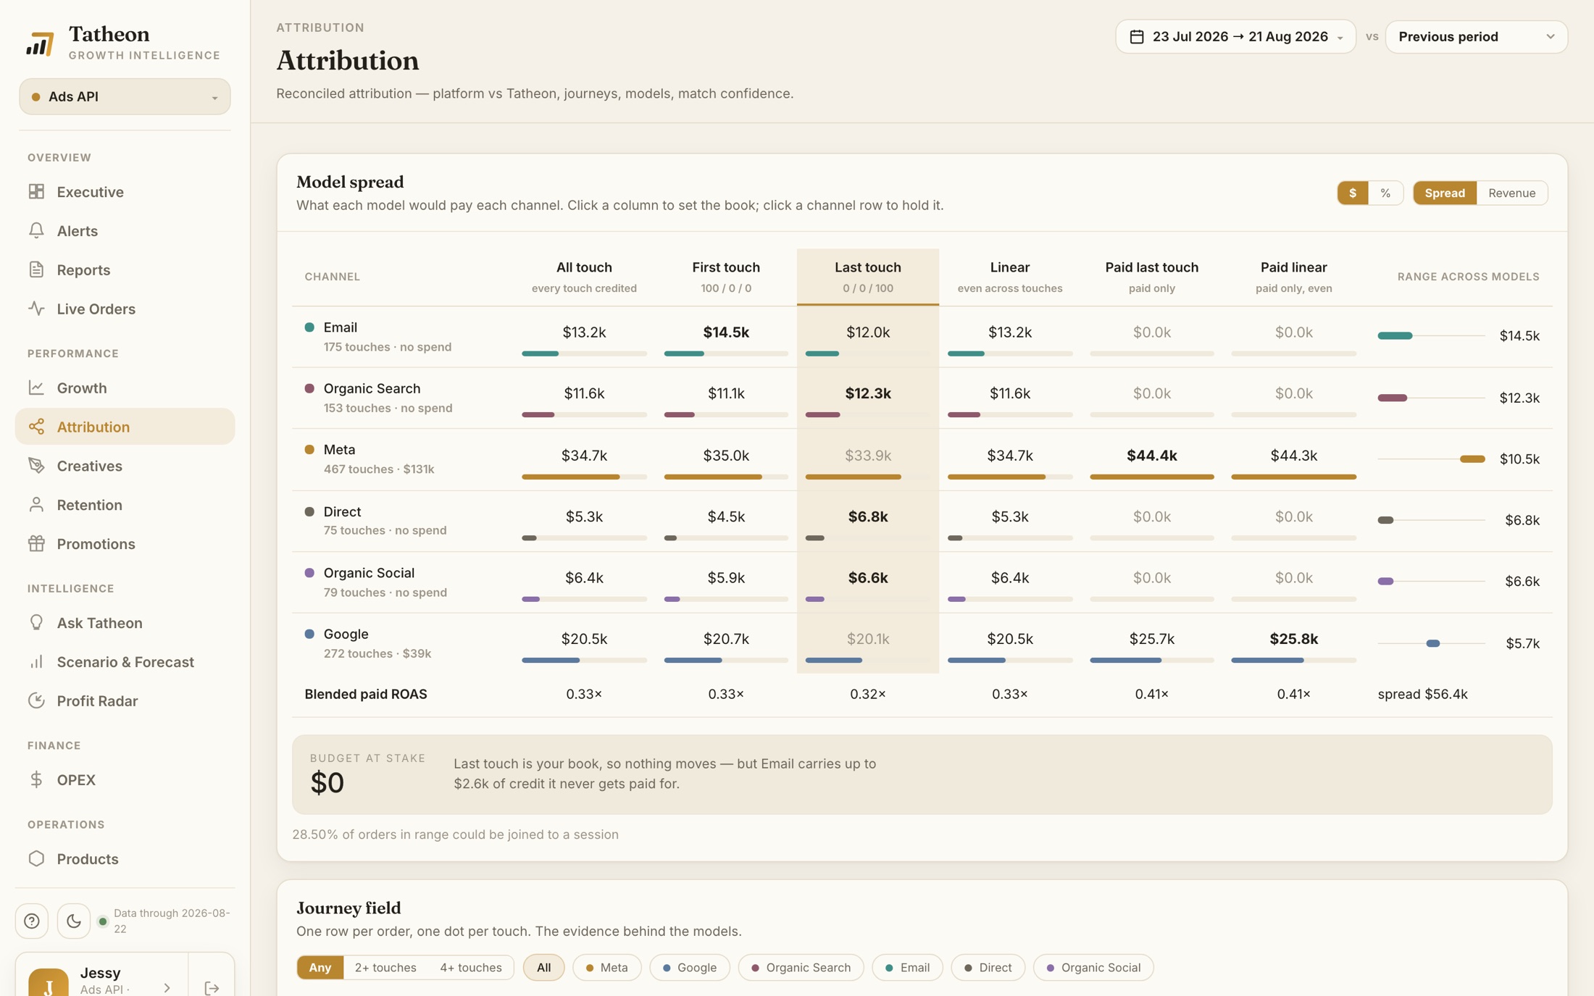Hold the Meta channel row
The height and width of the screenshot is (996, 1594).
922,459
